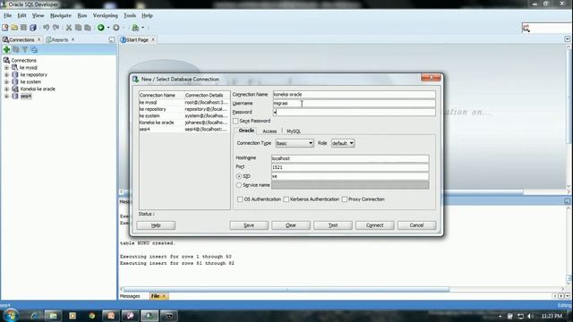Minimize the Connections panel with its icon

(x=111, y=39)
